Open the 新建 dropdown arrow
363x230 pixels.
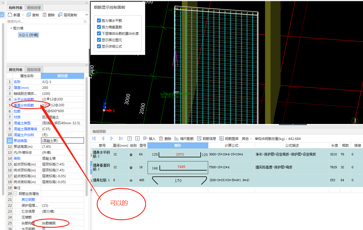pos(23,15)
